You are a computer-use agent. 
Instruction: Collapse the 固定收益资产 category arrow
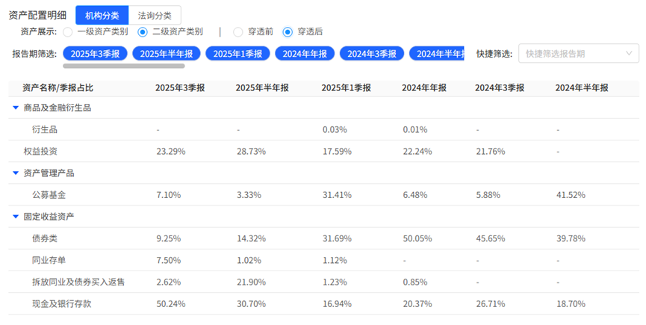(x=16, y=217)
